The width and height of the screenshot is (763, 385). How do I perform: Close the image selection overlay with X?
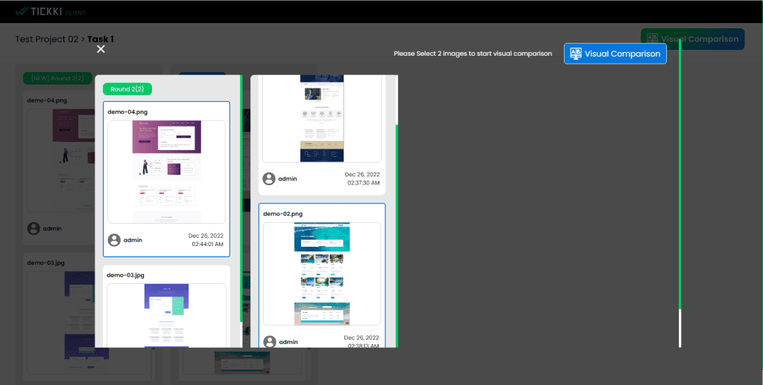coord(101,49)
